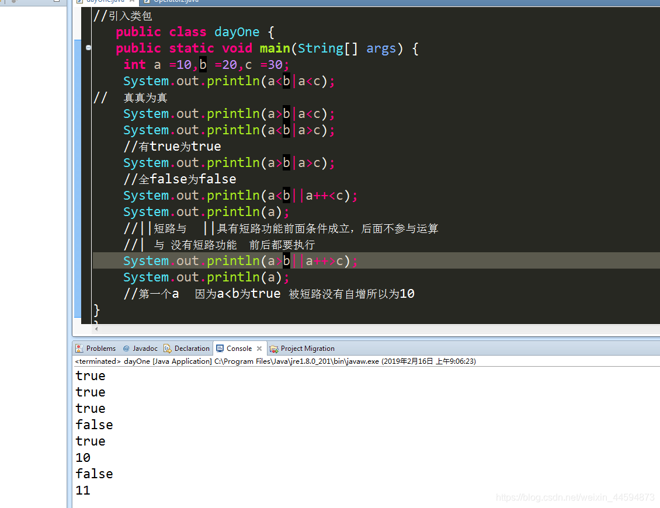
Task: Click the terminated dayOne launch description line
Action: [x=275, y=361]
